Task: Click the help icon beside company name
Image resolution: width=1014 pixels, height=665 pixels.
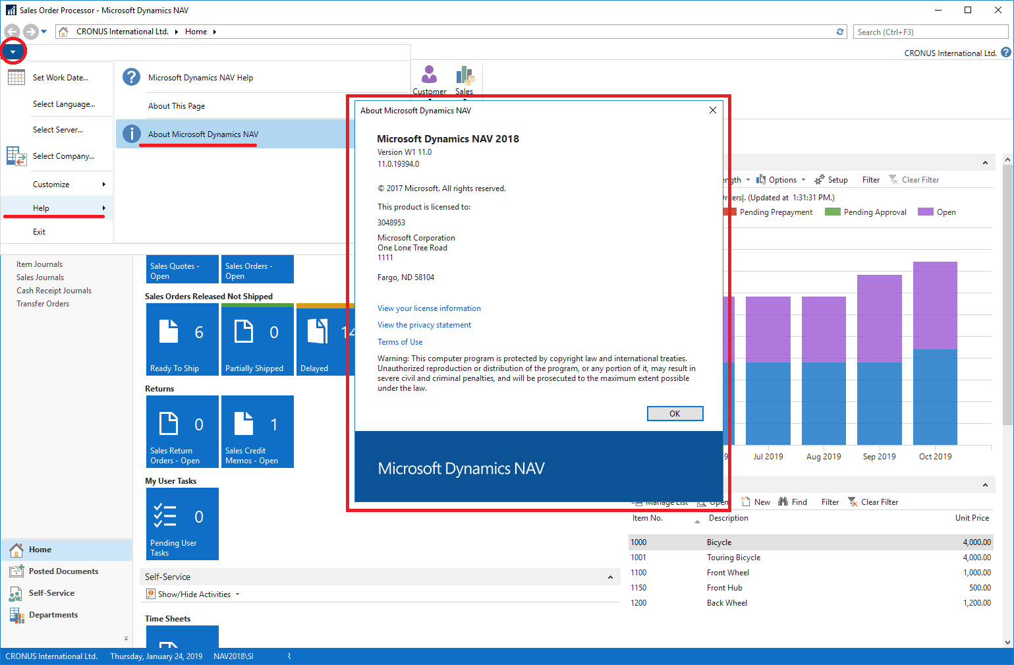Action: click(x=1006, y=53)
